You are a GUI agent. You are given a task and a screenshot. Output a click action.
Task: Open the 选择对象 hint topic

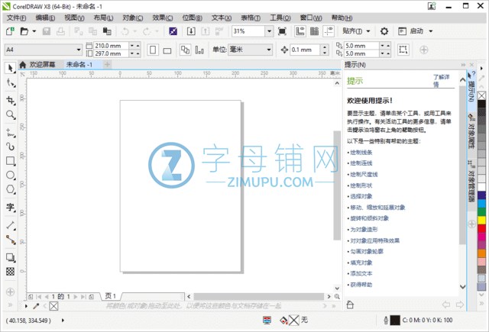(361, 196)
